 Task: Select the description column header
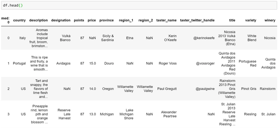click(x=38, y=20)
